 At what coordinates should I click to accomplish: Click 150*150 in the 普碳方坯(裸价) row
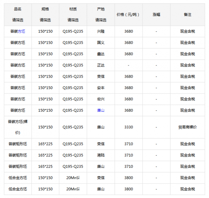[x=45, y=127]
